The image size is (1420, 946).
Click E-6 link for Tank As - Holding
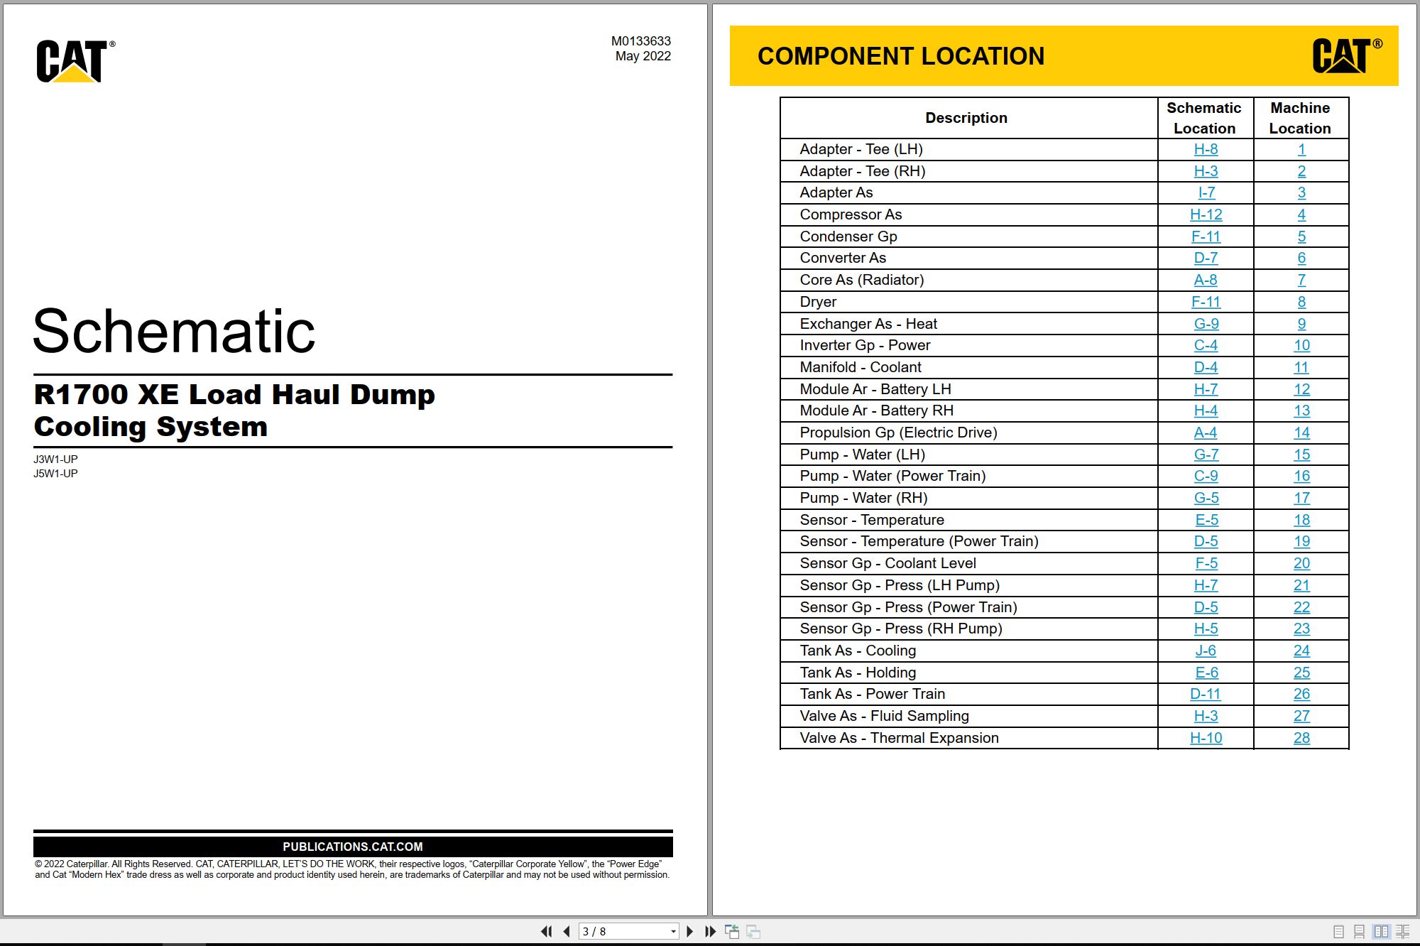[1207, 673]
